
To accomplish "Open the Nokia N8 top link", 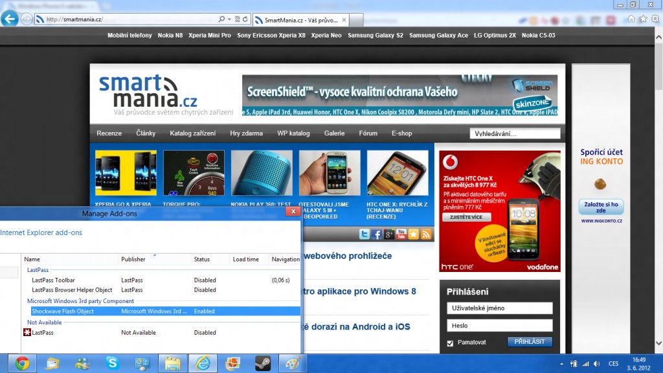I will [170, 35].
